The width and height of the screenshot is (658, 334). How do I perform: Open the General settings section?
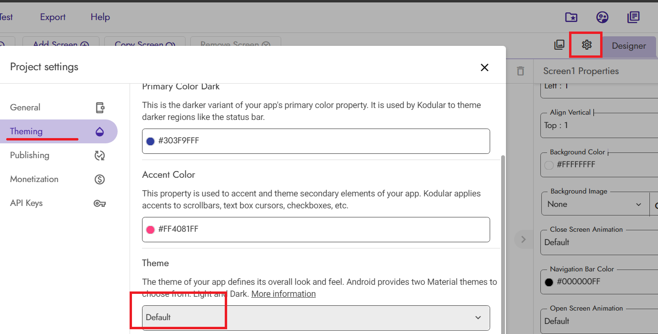(59, 108)
